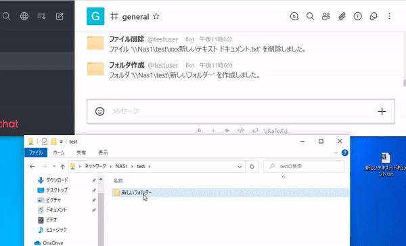Sort by the 名前 column header

(x=118, y=181)
